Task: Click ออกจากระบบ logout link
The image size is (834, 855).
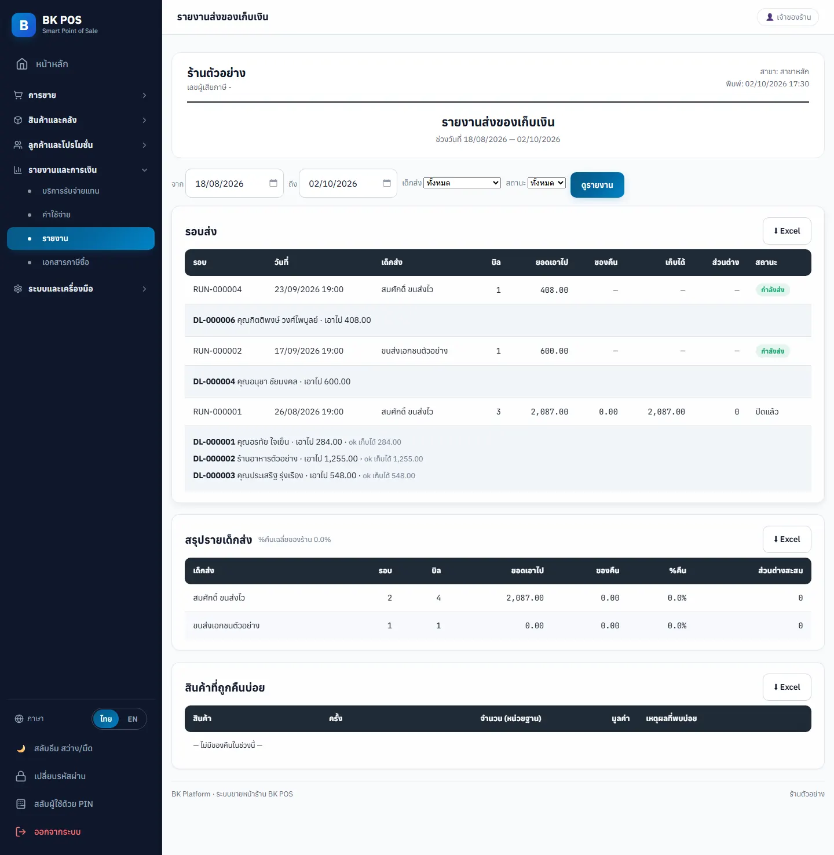Action: pyautogui.click(x=81, y=832)
